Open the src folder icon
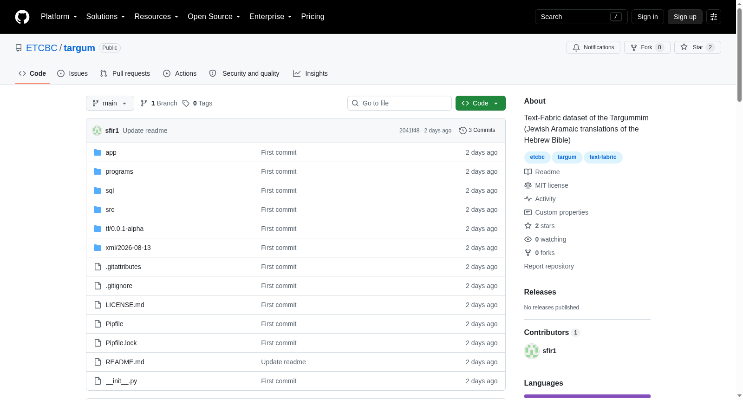This screenshot has width=743, height=400. point(98,210)
